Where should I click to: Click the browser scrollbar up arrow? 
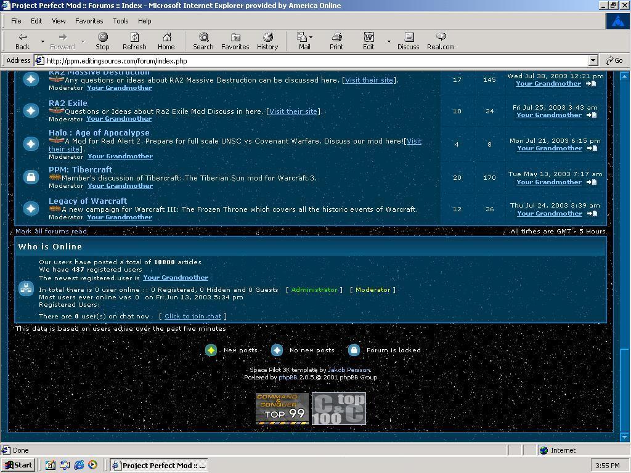click(625, 76)
